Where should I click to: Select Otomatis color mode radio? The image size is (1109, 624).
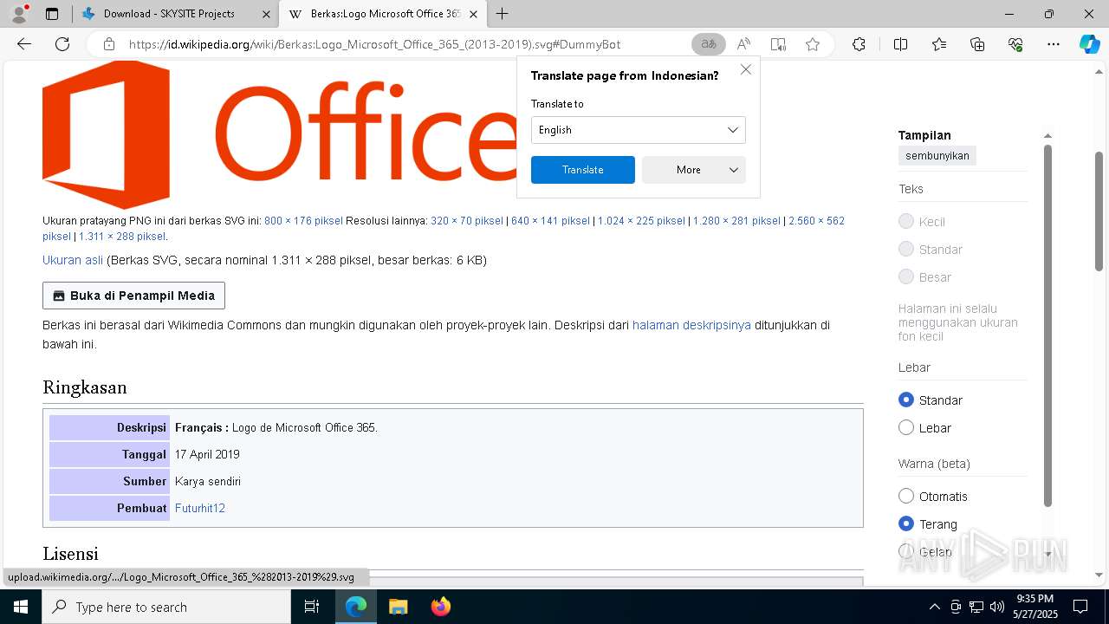pos(906,496)
